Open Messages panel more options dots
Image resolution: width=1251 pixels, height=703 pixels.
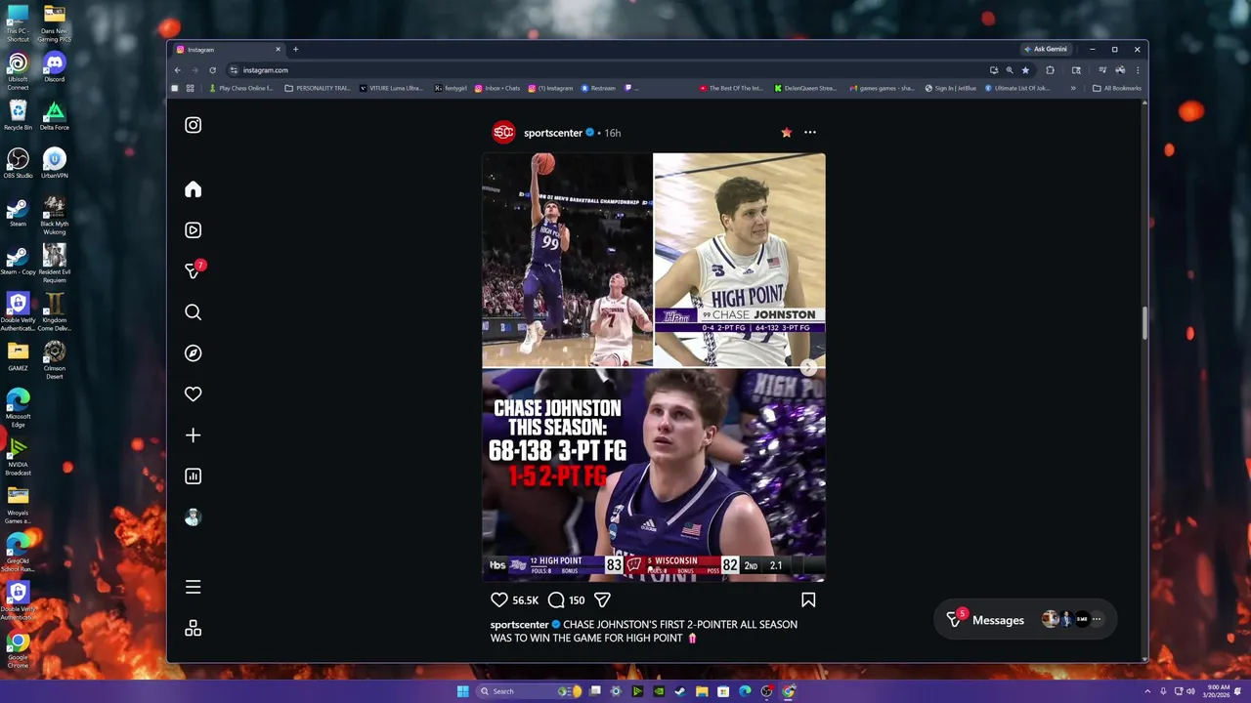(x=1096, y=619)
